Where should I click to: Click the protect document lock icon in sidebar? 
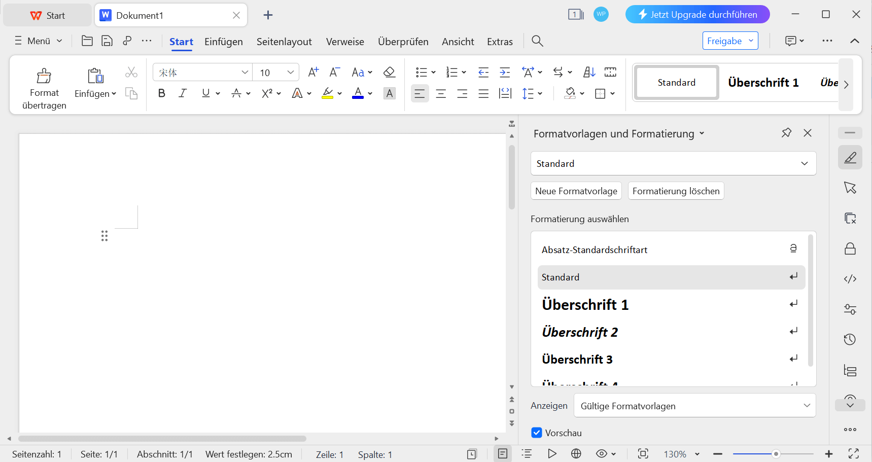850,248
